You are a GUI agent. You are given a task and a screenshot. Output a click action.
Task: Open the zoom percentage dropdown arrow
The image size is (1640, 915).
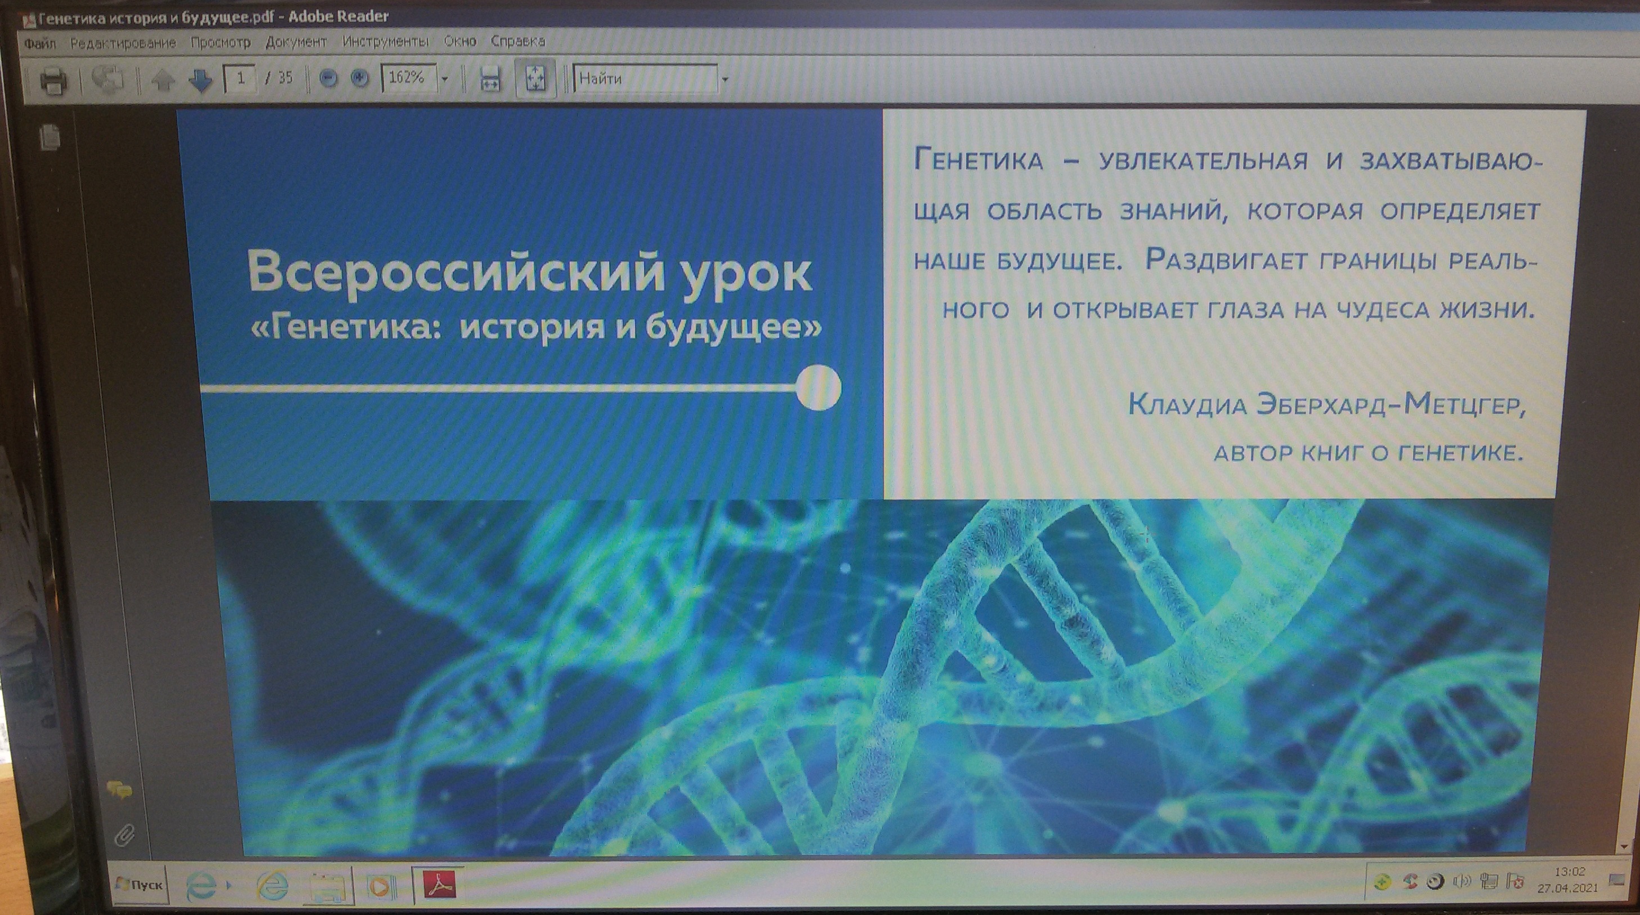click(x=444, y=79)
